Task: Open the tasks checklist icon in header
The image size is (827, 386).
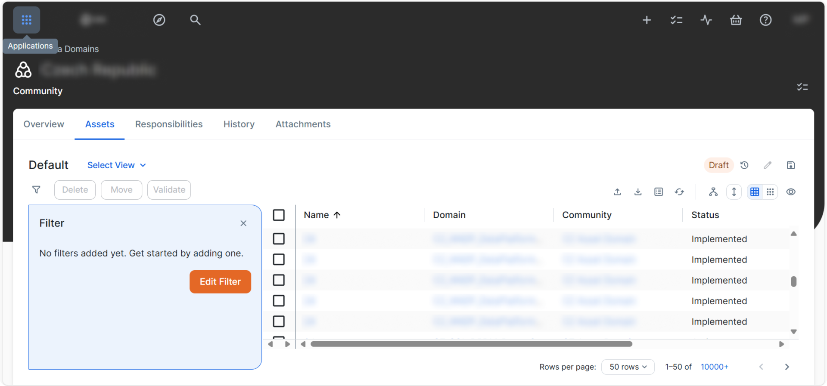Action: [676, 20]
